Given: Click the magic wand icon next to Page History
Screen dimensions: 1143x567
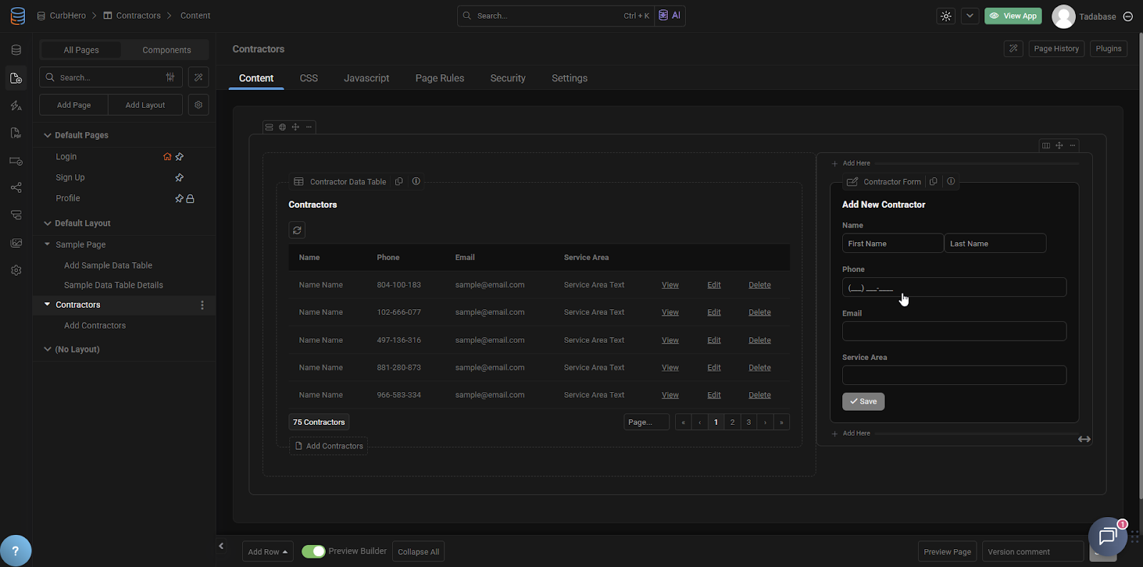Looking at the screenshot, I should coord(1013,49).
